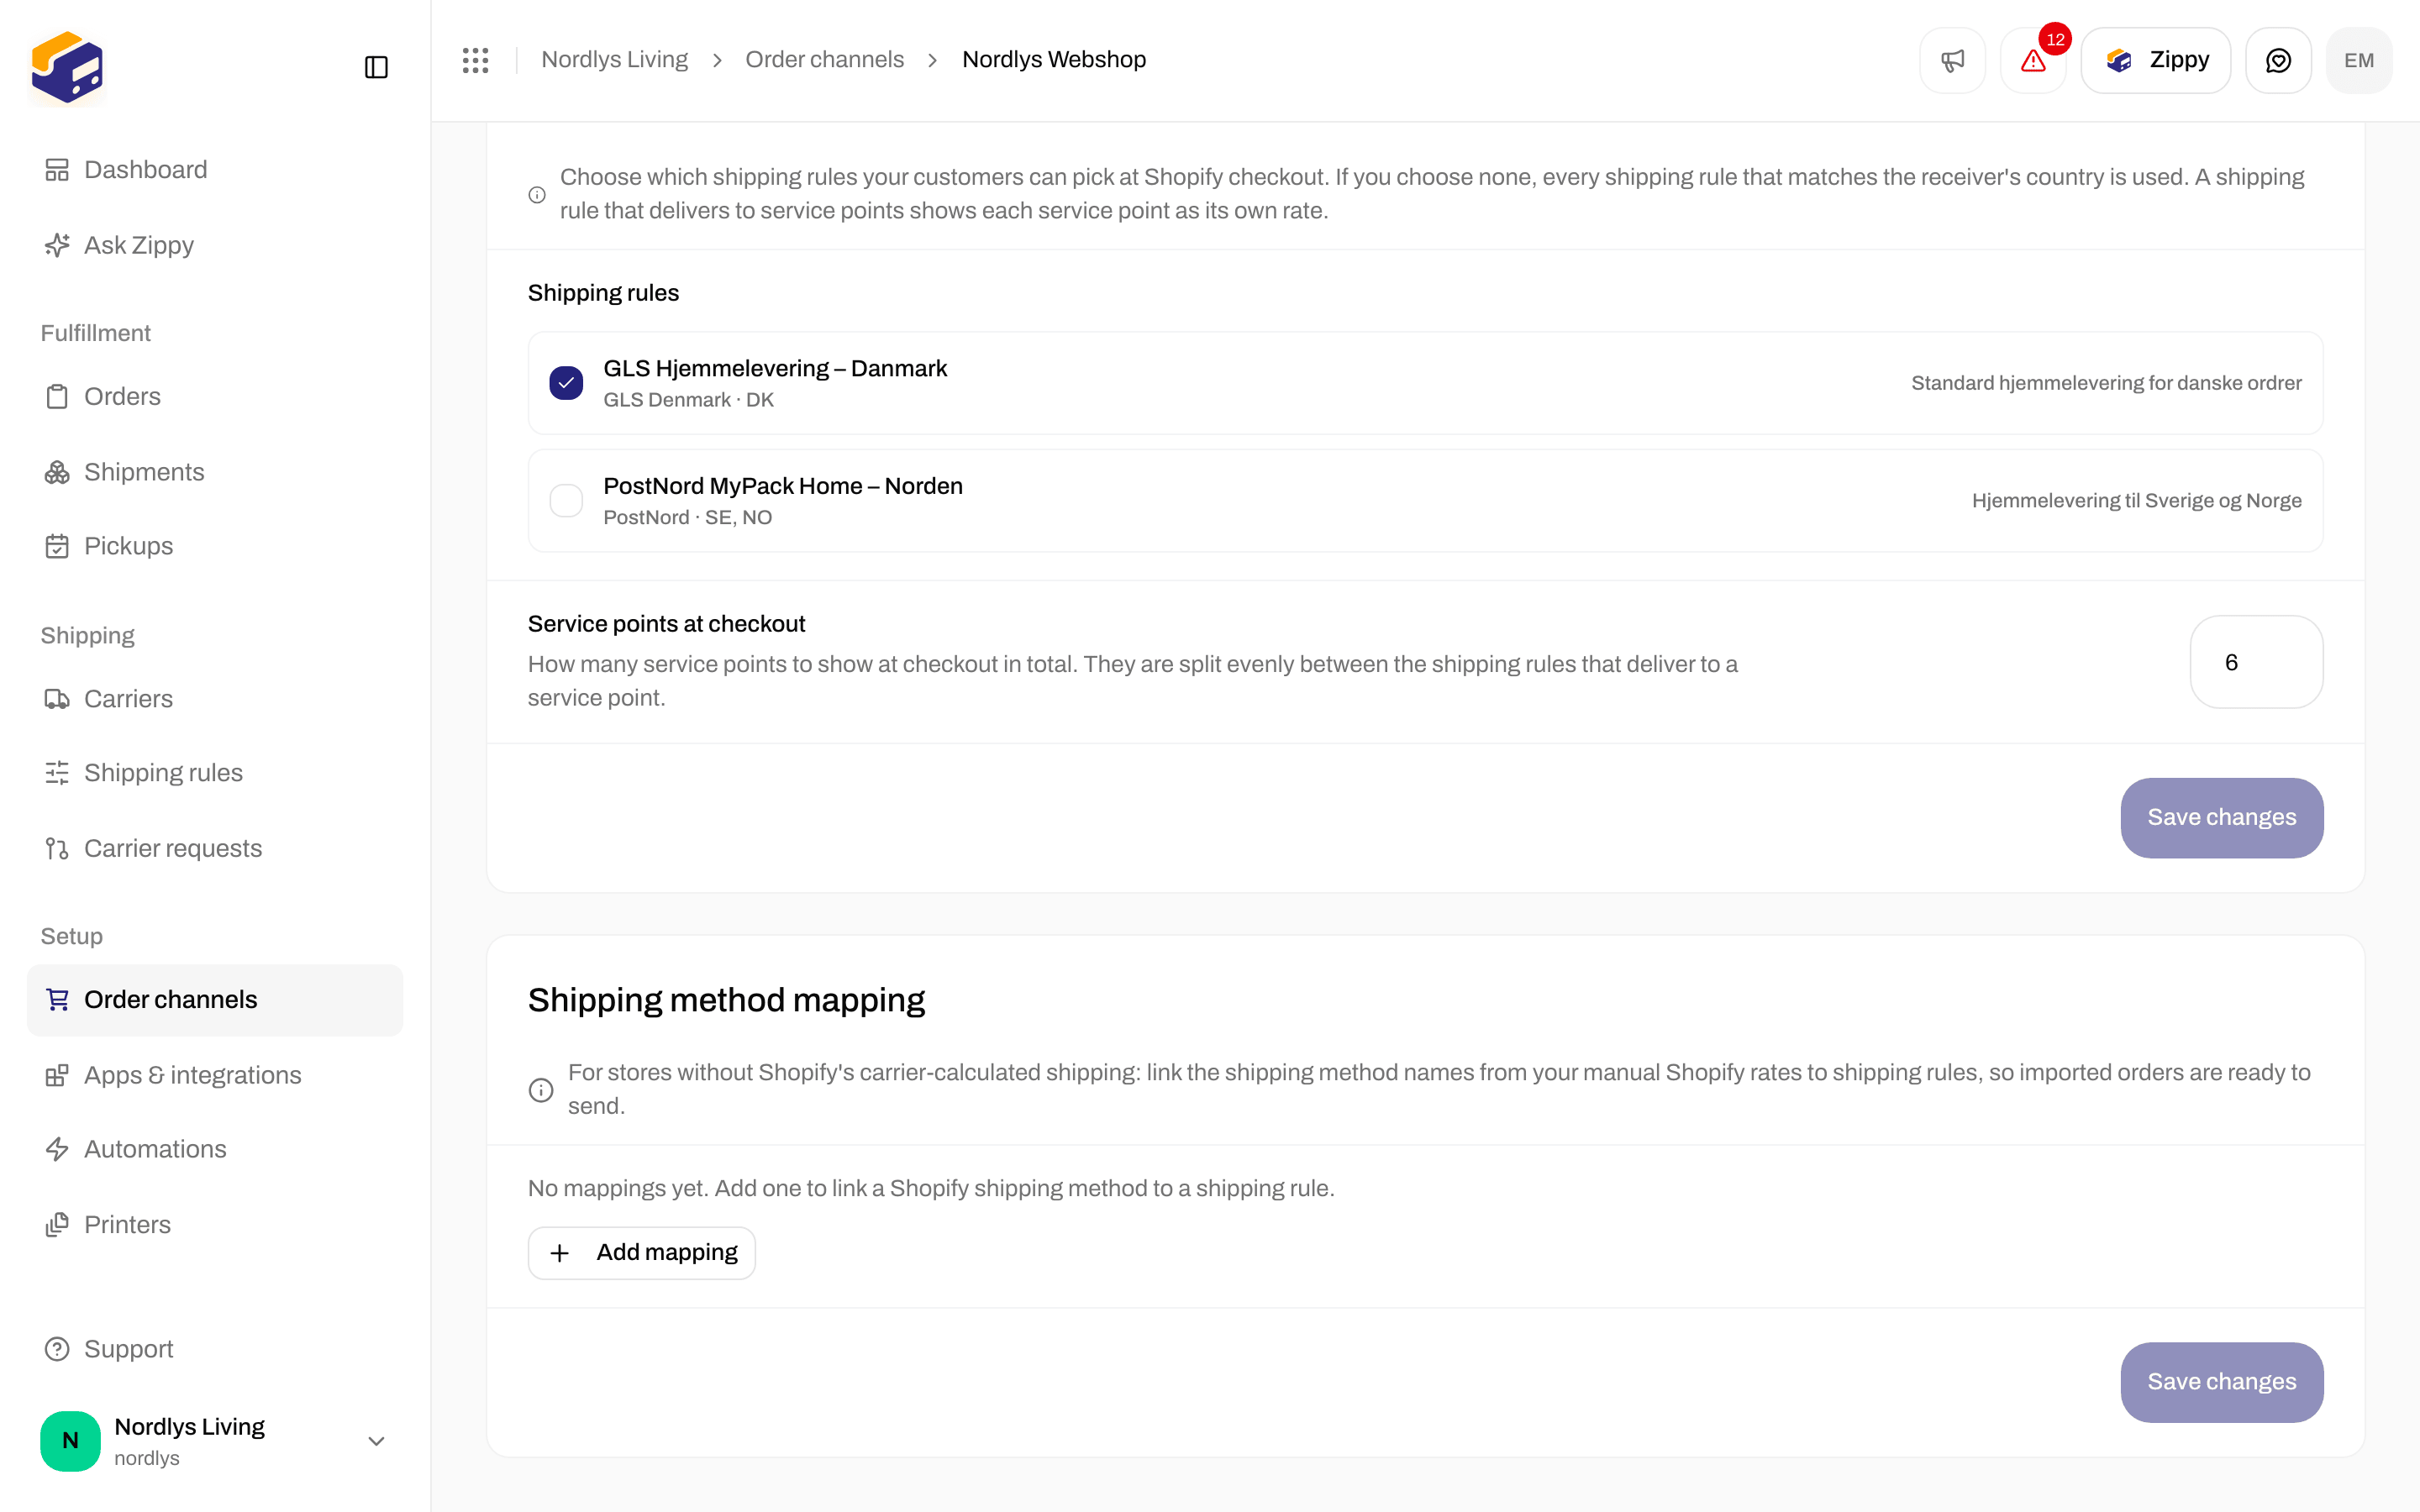Open Orders in Fulfillment
This screenshot has height=1512, width=2420.
tap(214, 397)
